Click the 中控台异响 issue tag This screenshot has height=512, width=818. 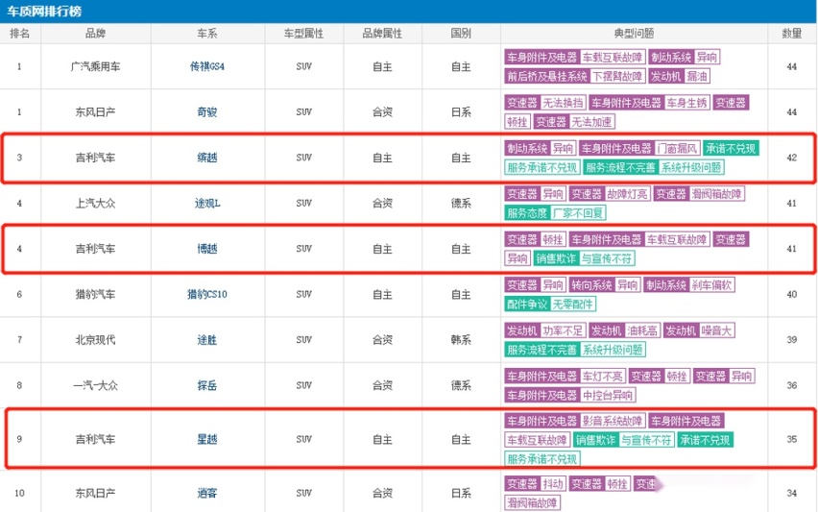pyautogui.click(x=608, y=395)
